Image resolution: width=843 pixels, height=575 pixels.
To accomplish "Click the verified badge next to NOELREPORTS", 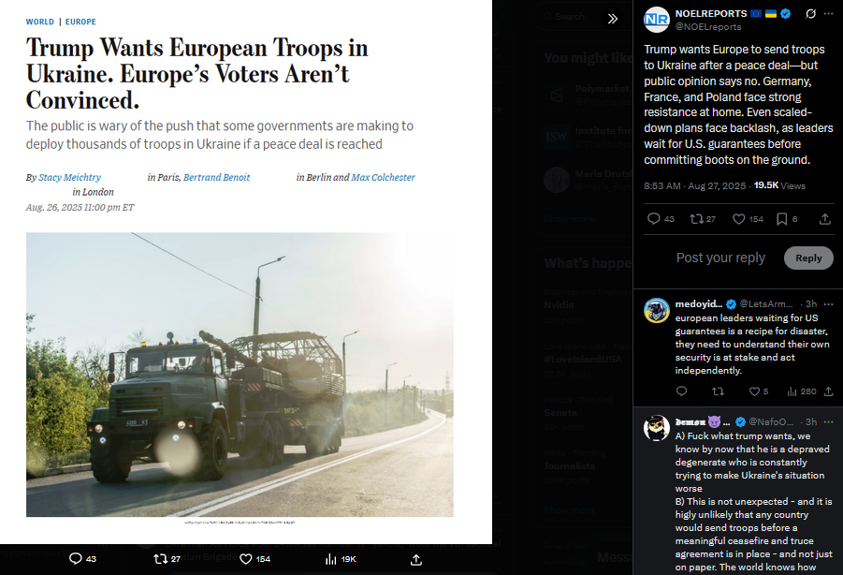I will coord(786,13).
